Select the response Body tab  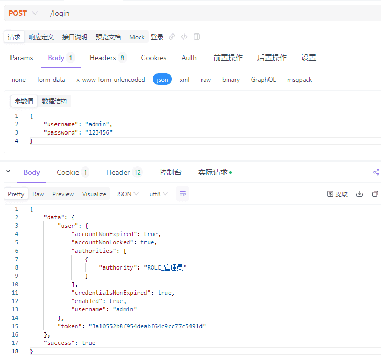(x=31, y=173)
